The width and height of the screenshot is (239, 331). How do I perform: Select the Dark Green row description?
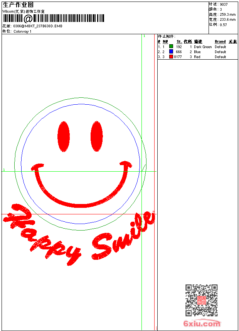[203, 47]
